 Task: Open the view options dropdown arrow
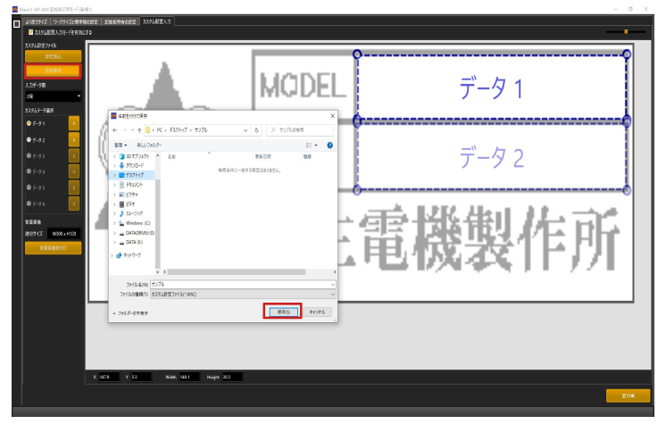point(316,145)
